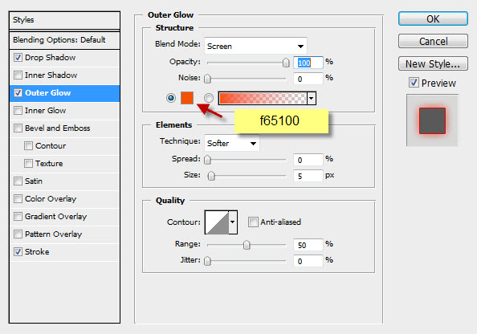477x334 pixels.
Task: Open the Technique Softer dropdown
Action: tap(232, 143)
